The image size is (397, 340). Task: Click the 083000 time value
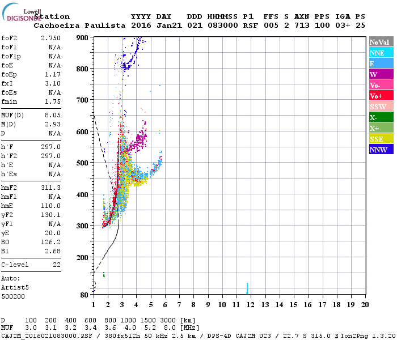tap(222, 25)
